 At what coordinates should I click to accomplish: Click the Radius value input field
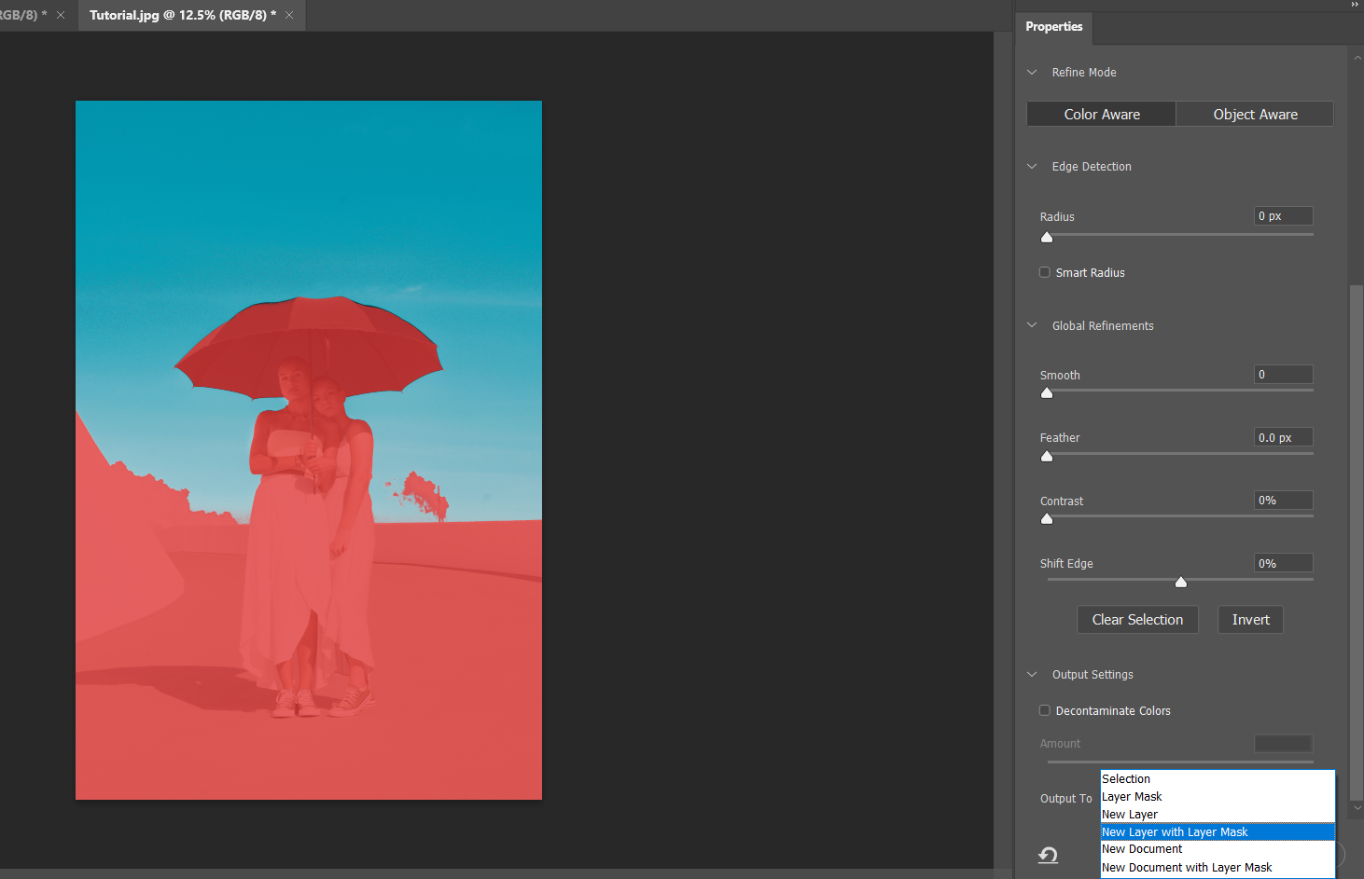1283,215
